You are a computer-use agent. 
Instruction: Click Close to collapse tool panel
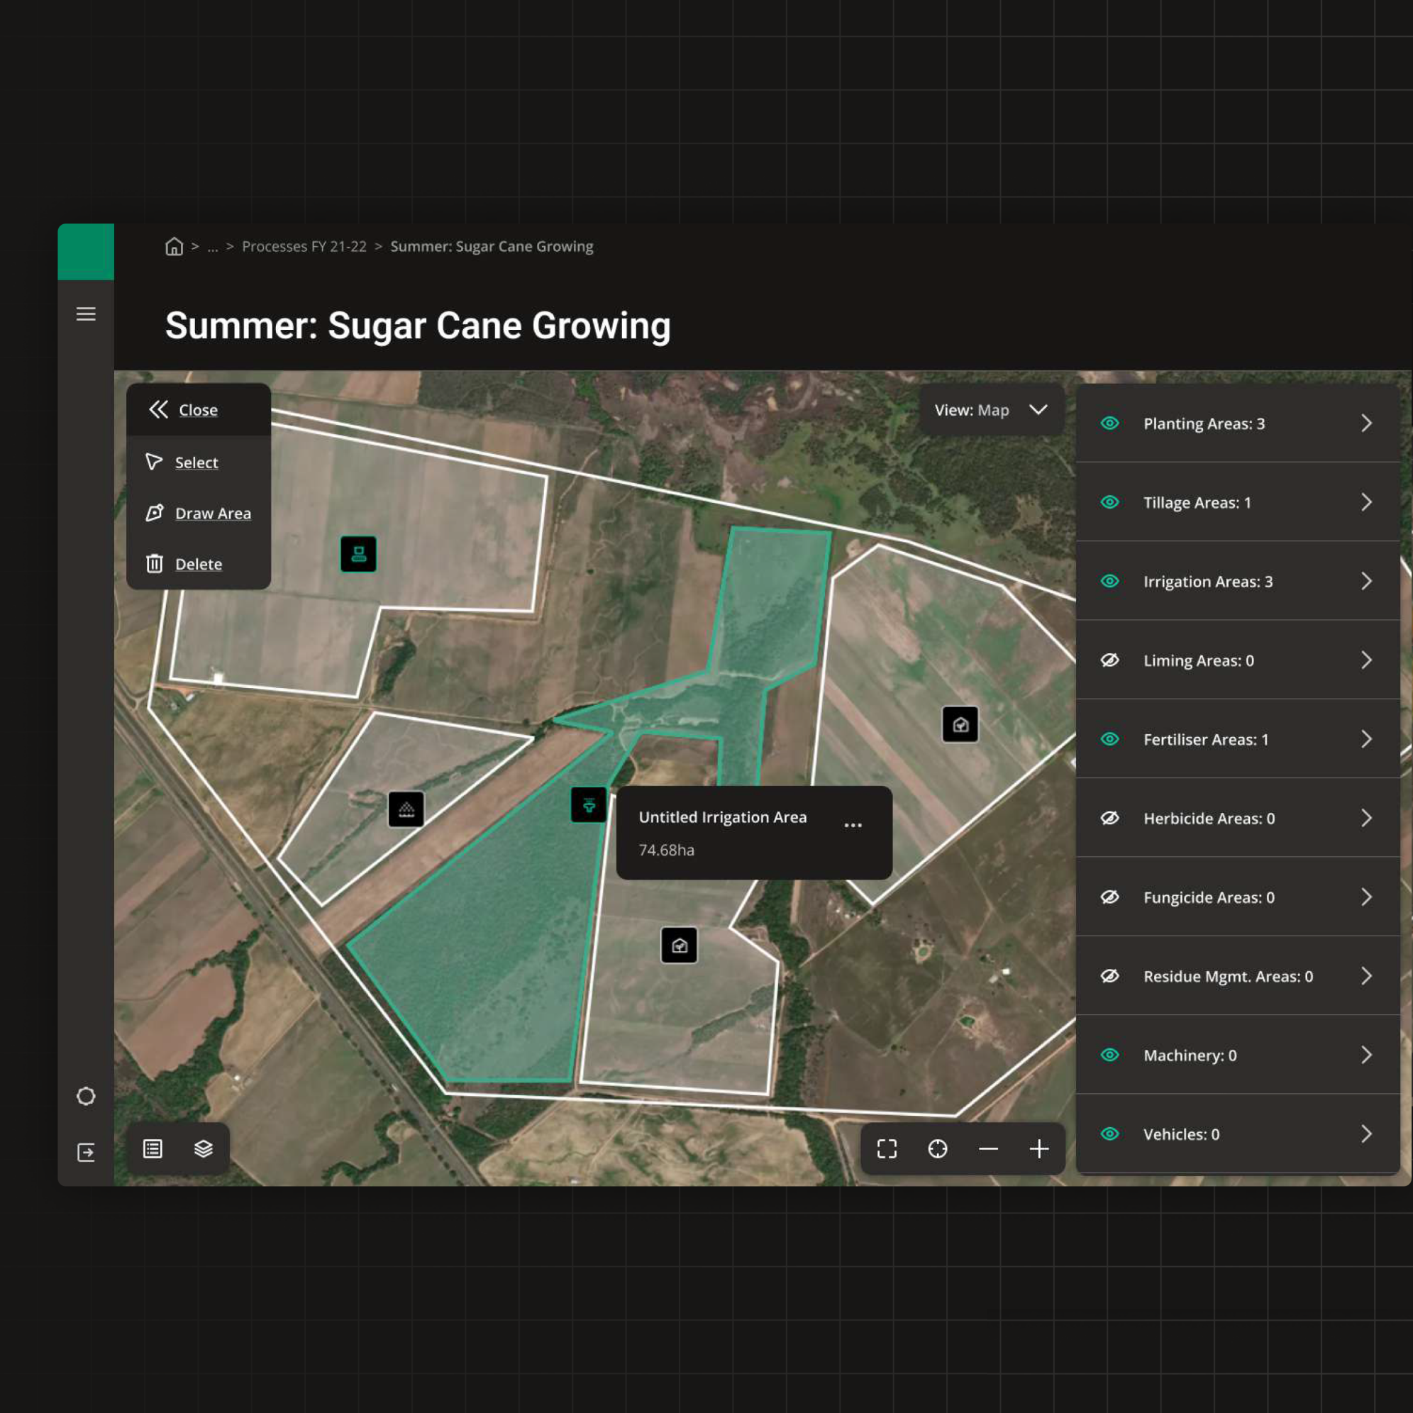[197, 410]
